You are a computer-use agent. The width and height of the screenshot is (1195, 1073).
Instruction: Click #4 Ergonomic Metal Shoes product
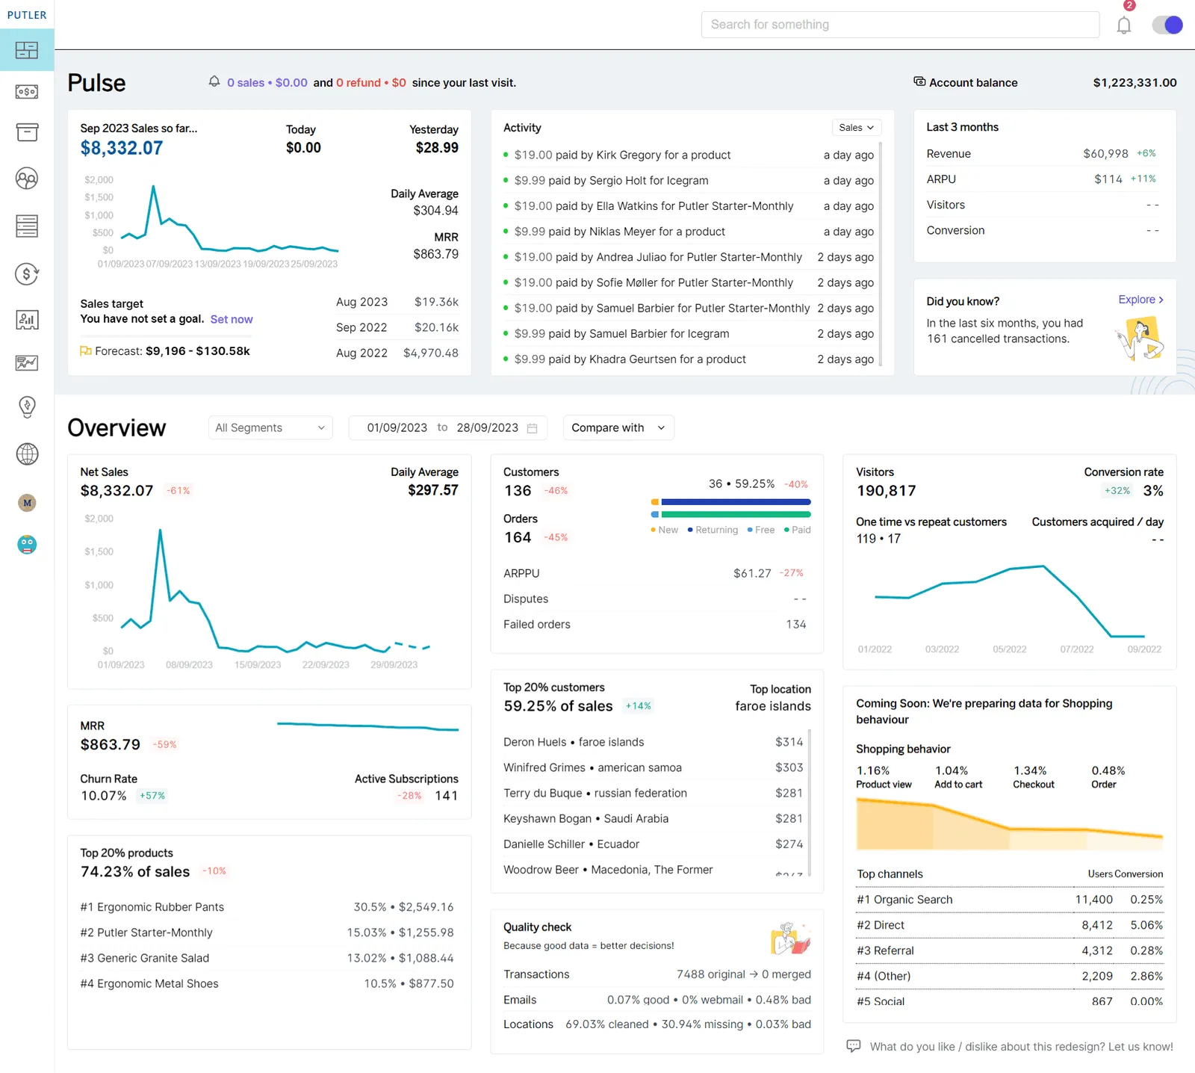tap(267, 983)
